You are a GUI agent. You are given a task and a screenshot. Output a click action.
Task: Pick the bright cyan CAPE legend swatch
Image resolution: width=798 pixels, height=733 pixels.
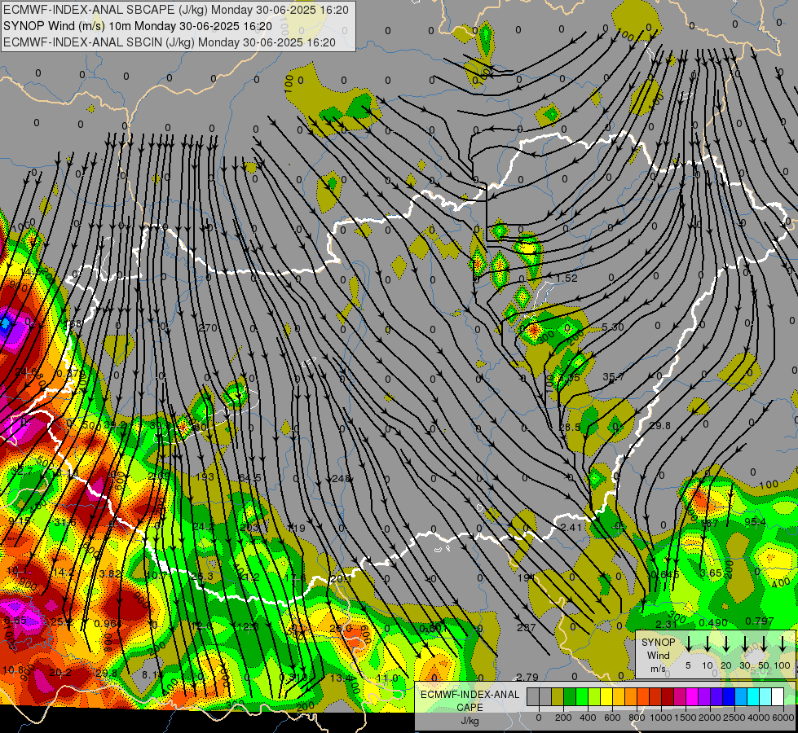[x=752, y=697]
